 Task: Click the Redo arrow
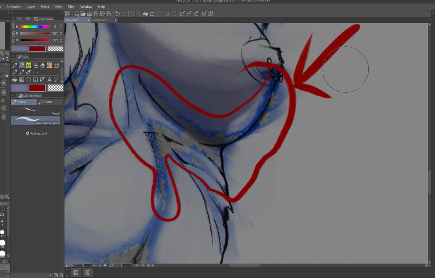pyautogui.click(x=124, y=13)
